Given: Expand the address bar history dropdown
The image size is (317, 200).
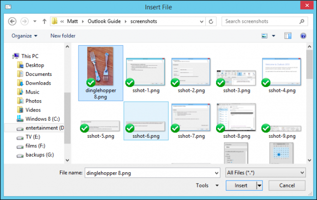Looking at the screenshot, I should [x=201, y=21].
